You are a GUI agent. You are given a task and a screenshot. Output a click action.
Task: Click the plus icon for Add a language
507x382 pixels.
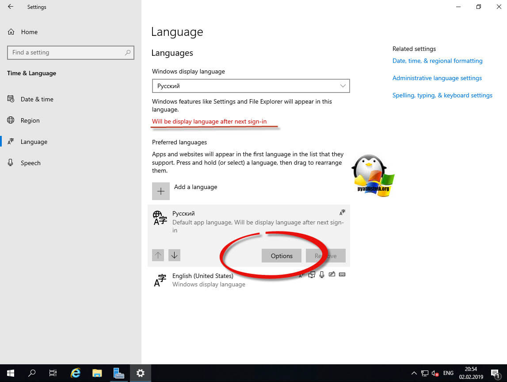coord(161,191)
